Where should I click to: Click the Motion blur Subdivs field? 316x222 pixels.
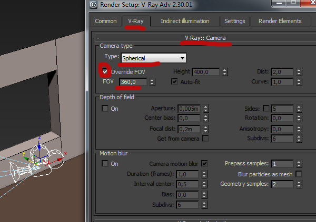[x=187, y=205]
